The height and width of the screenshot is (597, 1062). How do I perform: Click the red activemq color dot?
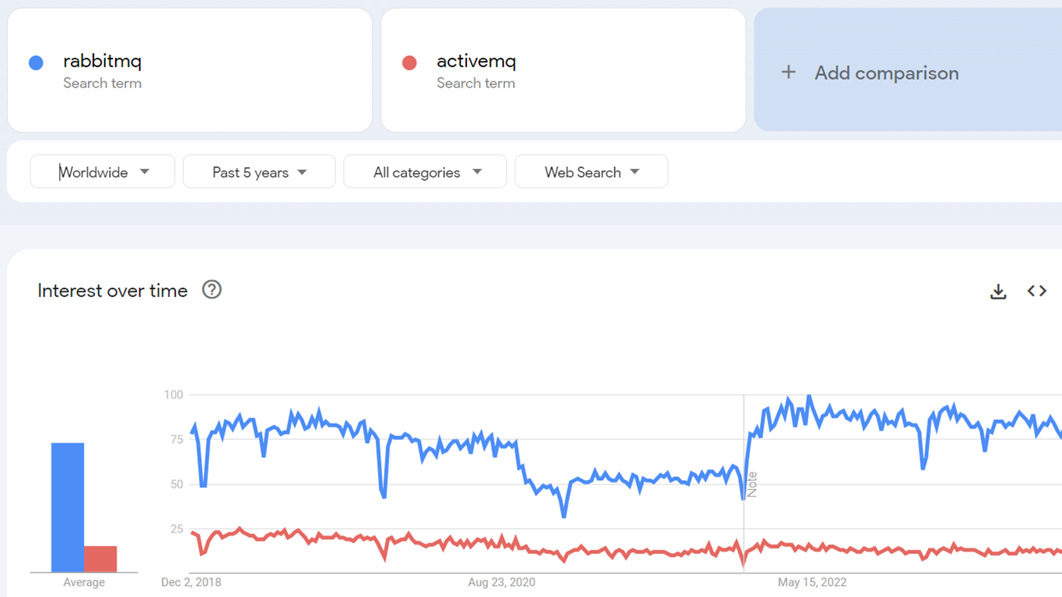(x=409, y=63)
